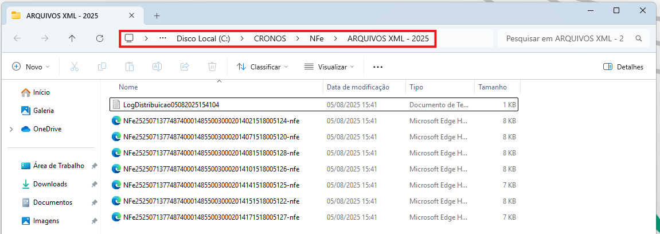Click the Share toolbar icon
Screen dimensions: 660x234
(x=185, y=67)
